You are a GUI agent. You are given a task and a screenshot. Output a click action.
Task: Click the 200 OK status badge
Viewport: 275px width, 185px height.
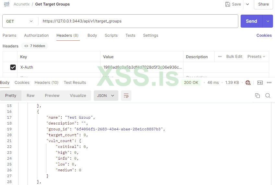(191, 83)
